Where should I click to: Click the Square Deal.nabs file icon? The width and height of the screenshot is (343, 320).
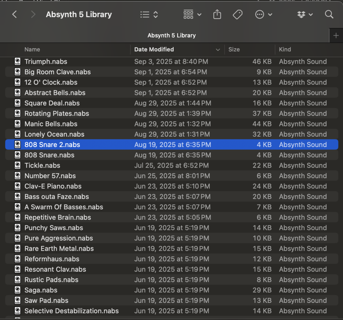(17, 103)
